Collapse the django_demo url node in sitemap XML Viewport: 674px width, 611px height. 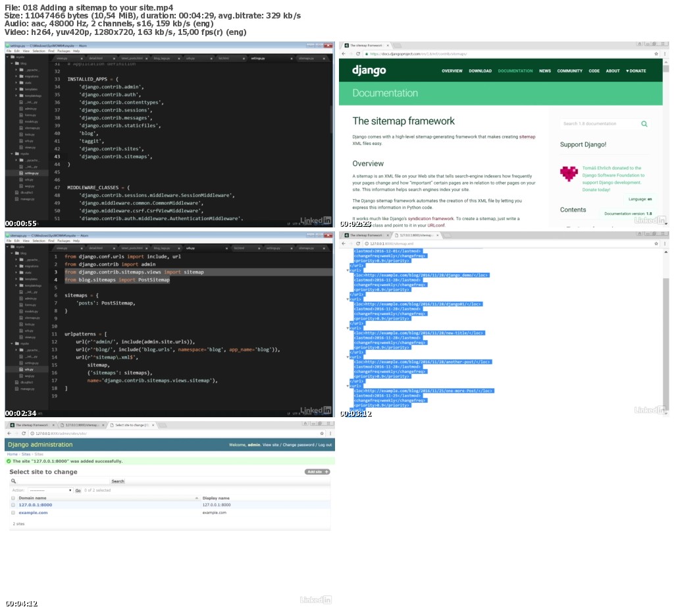click(x=348, y=270)
